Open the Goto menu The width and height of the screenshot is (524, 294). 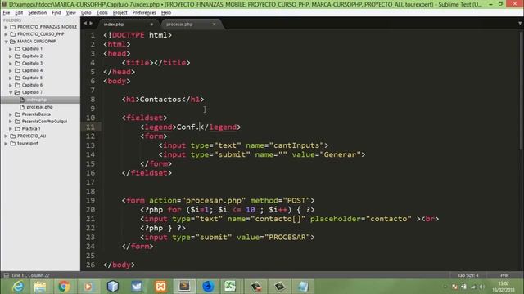86,13
